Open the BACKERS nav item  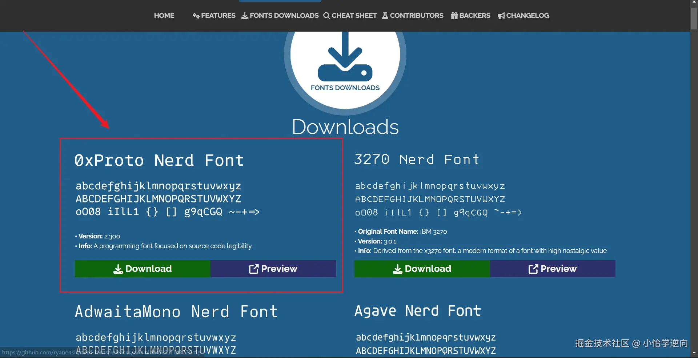470,16
